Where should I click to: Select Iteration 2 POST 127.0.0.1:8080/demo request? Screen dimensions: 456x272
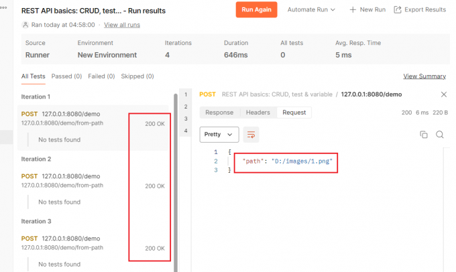pyautogui.click(x=70, y=176)
